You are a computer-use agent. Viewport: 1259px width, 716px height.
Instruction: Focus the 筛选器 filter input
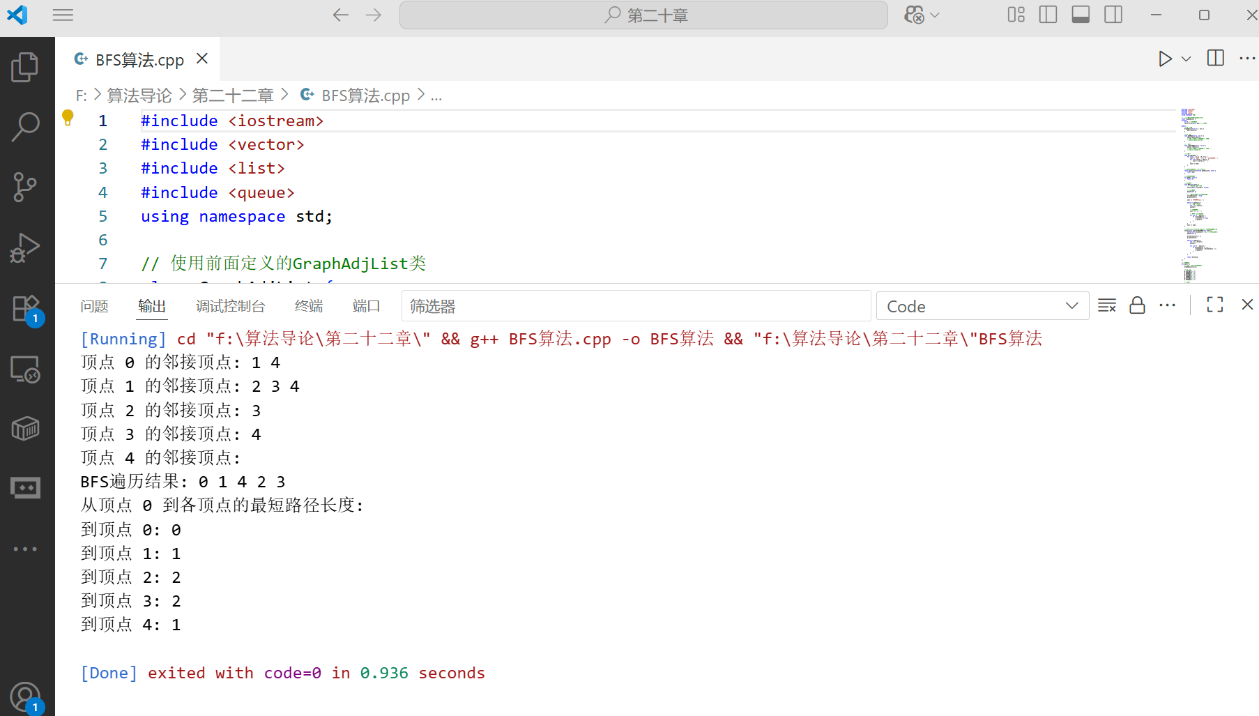tap(636, 306)
